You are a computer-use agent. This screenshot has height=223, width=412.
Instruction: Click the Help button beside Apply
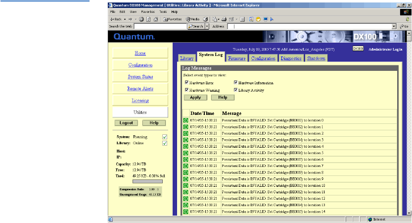pyautogui.click(x=223, y=98)
